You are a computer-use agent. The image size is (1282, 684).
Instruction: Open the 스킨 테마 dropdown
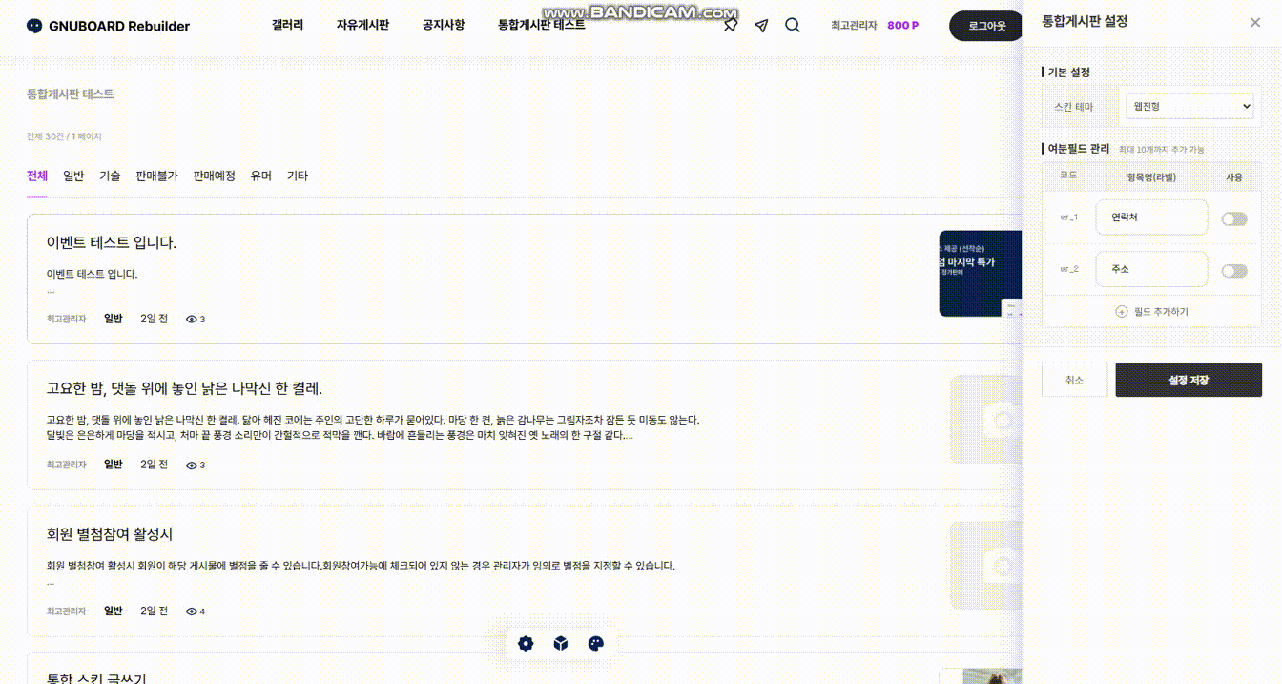(x=1189, y=107)
